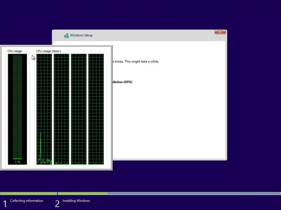Screen dimensions: 281x210
Task: Click the CPU Usage History label
Action: 49,51
